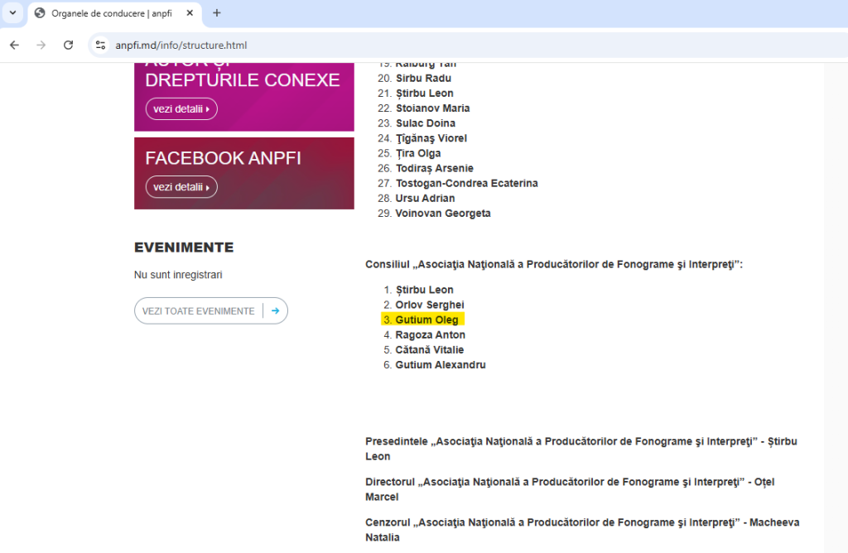Click the globe favicon on the tab

pos(40,13)
